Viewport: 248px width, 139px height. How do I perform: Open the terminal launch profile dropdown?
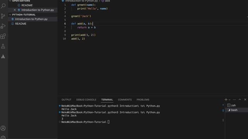[x=229, y=100]
